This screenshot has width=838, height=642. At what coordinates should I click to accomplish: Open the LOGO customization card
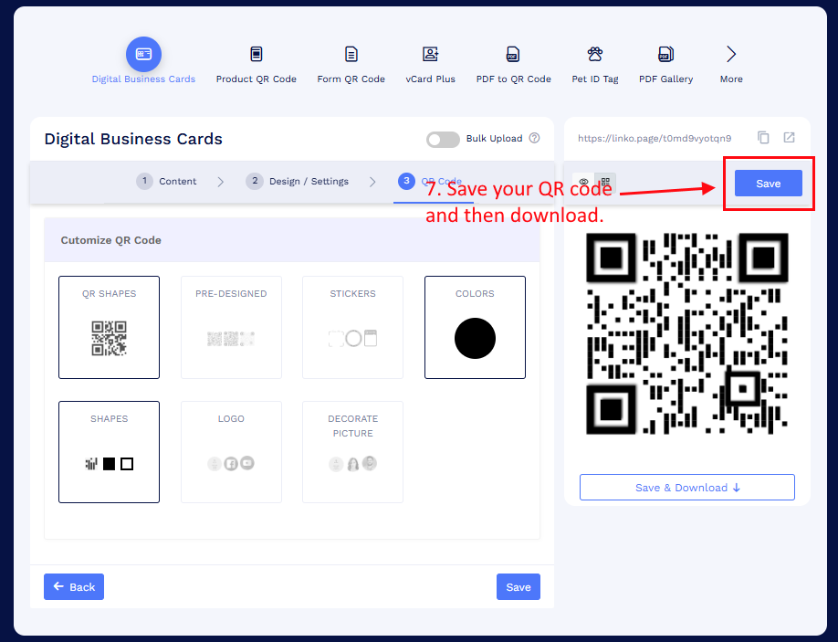231,452
